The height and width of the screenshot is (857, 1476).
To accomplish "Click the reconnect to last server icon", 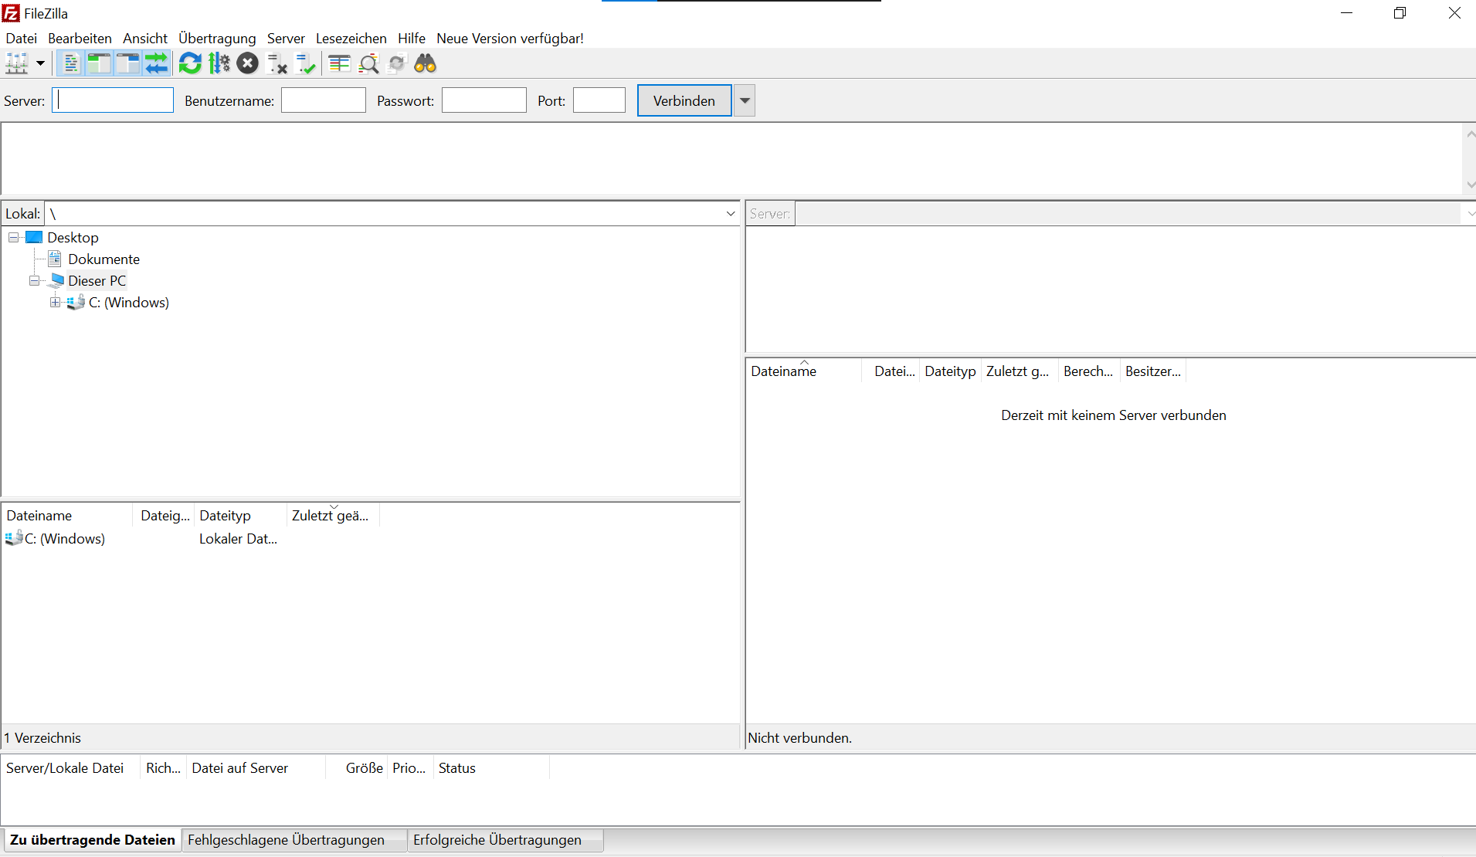I will point(306,63).
